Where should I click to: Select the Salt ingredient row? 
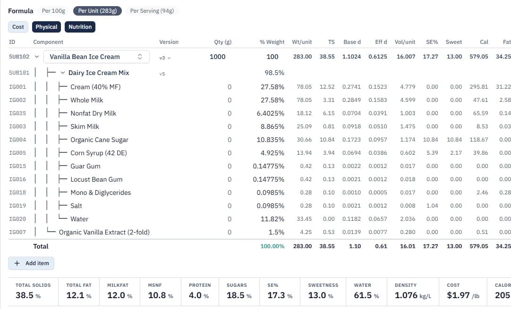point(259,206)
